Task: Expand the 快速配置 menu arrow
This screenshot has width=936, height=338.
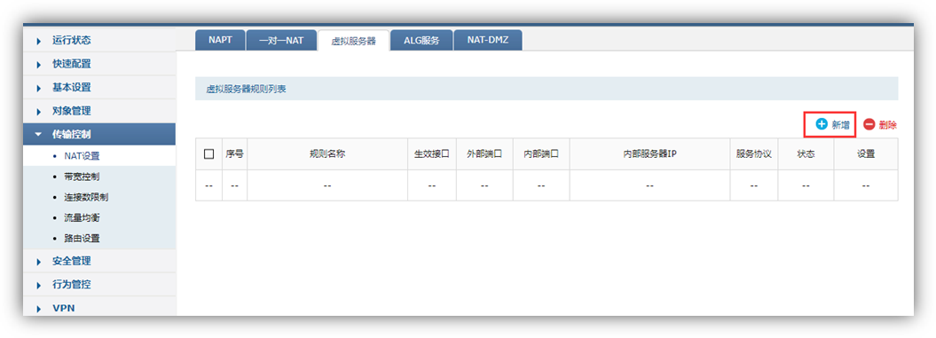Action: pos(39,65)
